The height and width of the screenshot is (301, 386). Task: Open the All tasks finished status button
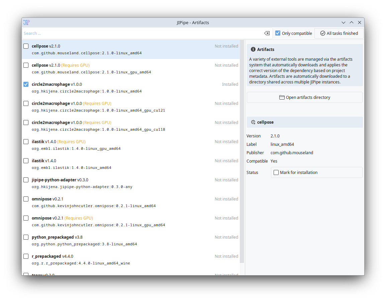point(339,33)
